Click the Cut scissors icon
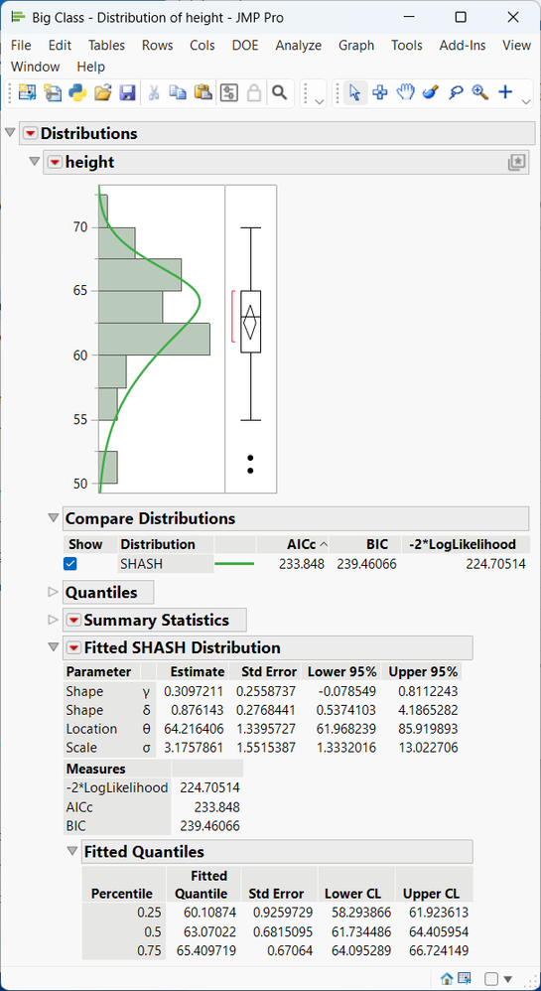The image size is (541, 991). (153, 93)
